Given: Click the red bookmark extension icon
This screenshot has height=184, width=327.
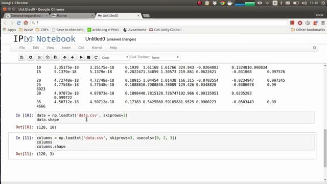Looking at the screenshot, I should click(x=315, y=22).
